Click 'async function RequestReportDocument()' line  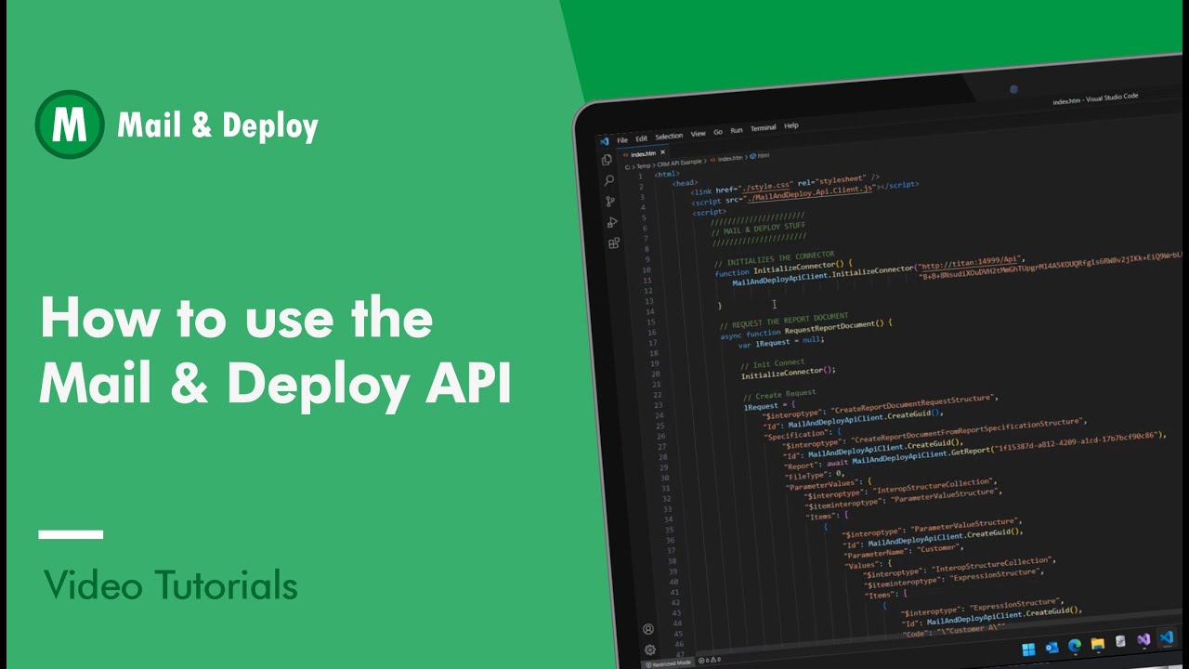click(805, 332)
